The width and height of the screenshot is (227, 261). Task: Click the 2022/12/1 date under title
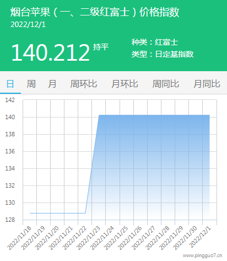[28, 25]
